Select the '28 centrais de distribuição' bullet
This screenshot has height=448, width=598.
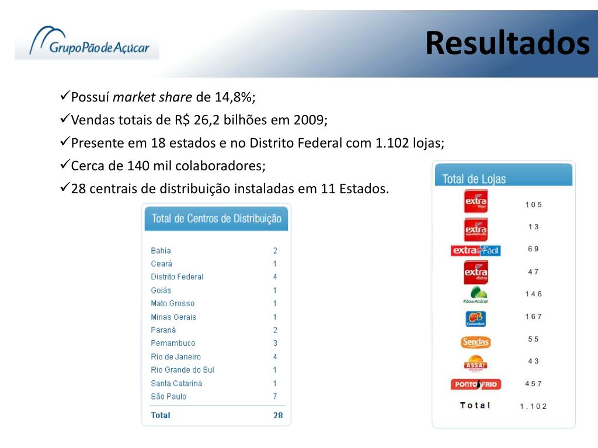tap(225, 188)
